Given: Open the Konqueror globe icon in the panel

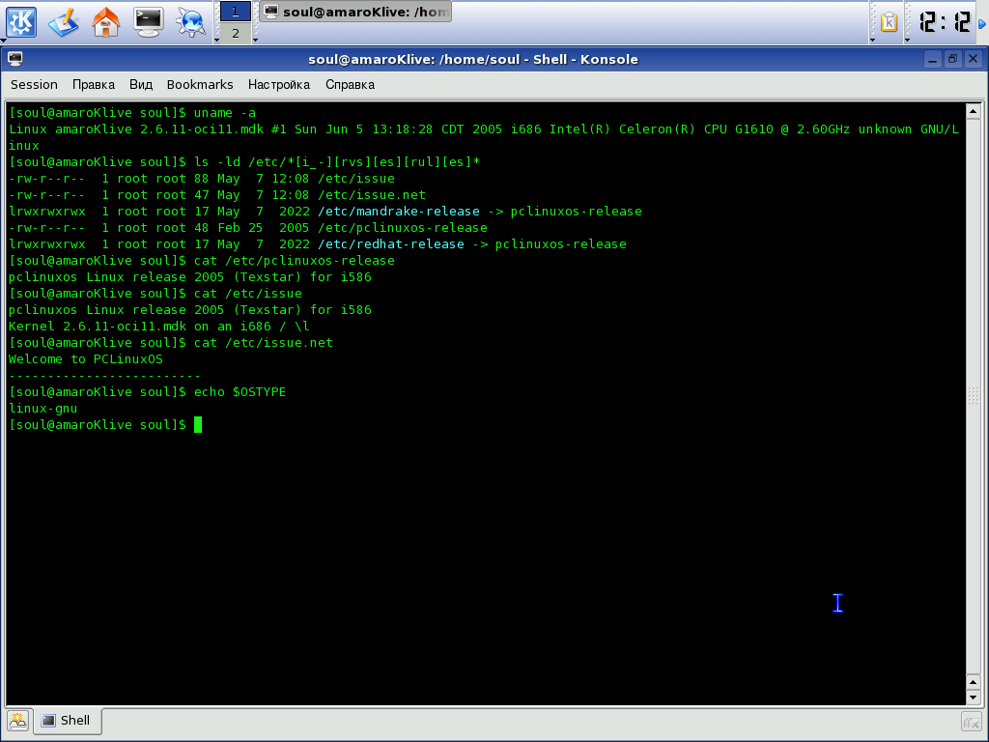Looking at the screenshot, I should click(x=190, y=21).
